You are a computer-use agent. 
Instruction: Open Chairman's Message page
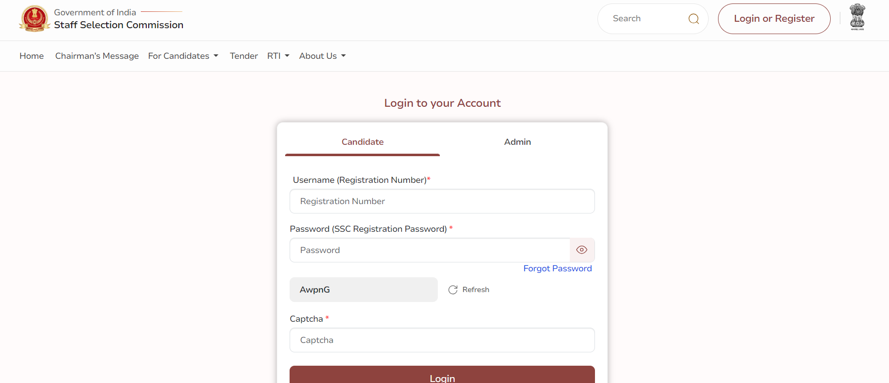(x=97, y=56)
